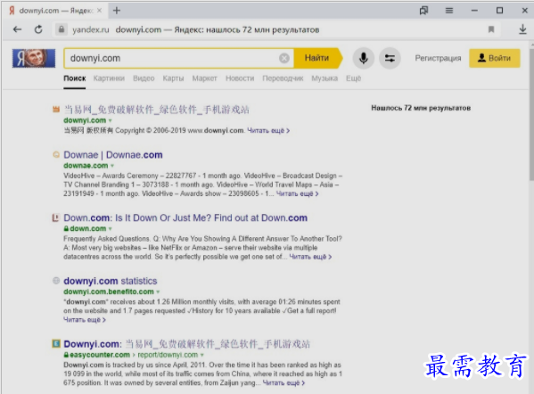Screen dimensions: 534x394
Task: Click the green downae.com URL
Action: pos(86,166)
